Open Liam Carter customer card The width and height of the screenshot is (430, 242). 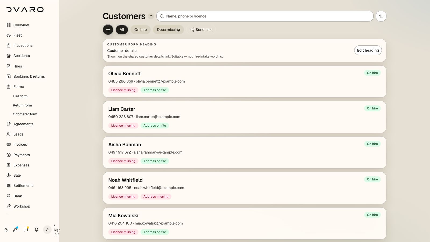coord(245,117)
